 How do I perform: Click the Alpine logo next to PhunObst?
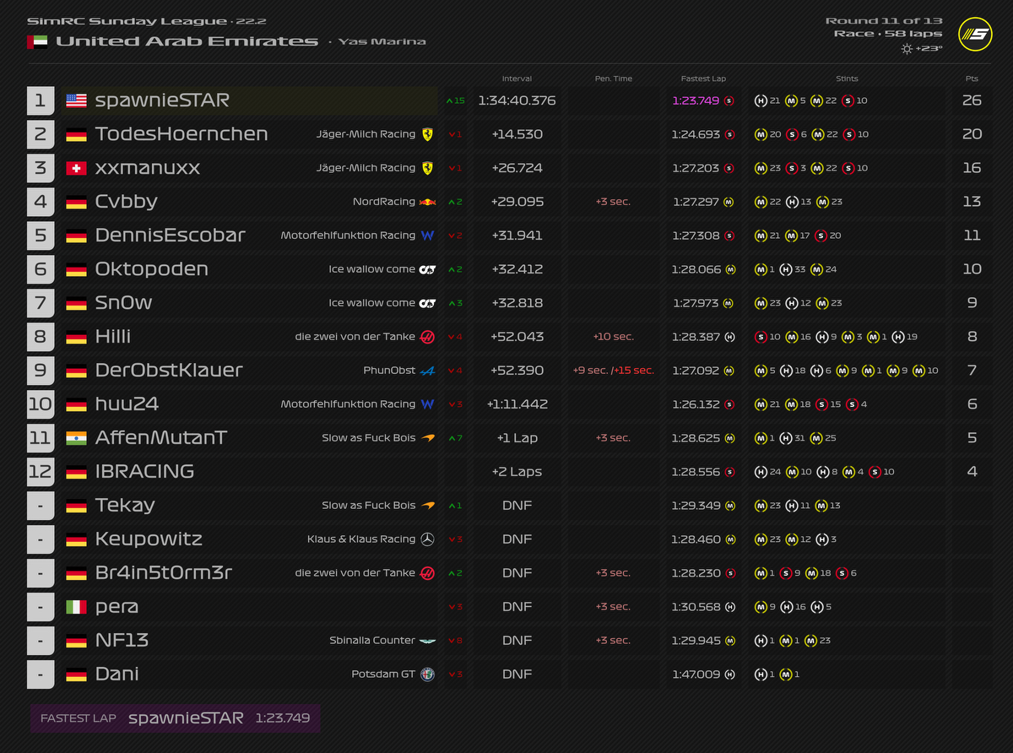[428, 371]
